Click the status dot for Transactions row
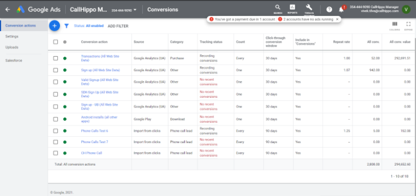 coord(65,58)
